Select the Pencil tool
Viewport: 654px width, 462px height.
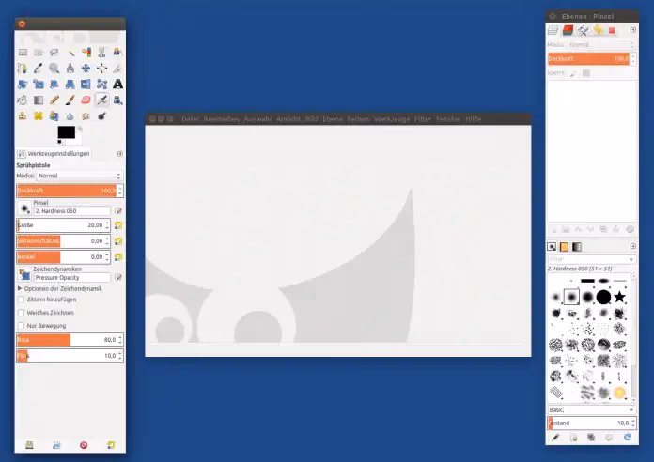click(54, 100)
